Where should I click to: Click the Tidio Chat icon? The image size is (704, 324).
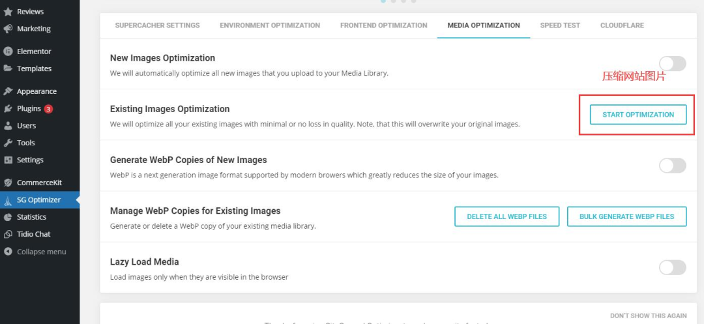pos(8,234)
